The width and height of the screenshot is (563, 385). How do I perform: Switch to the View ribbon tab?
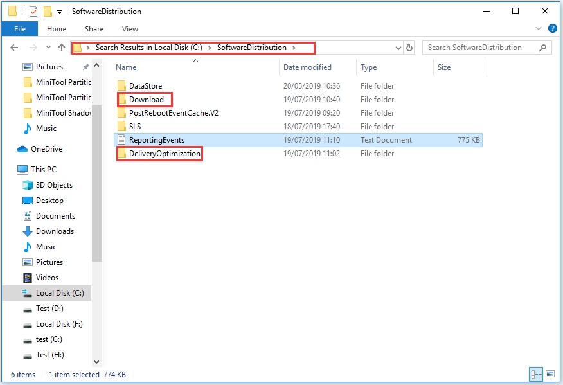[130, 29]
